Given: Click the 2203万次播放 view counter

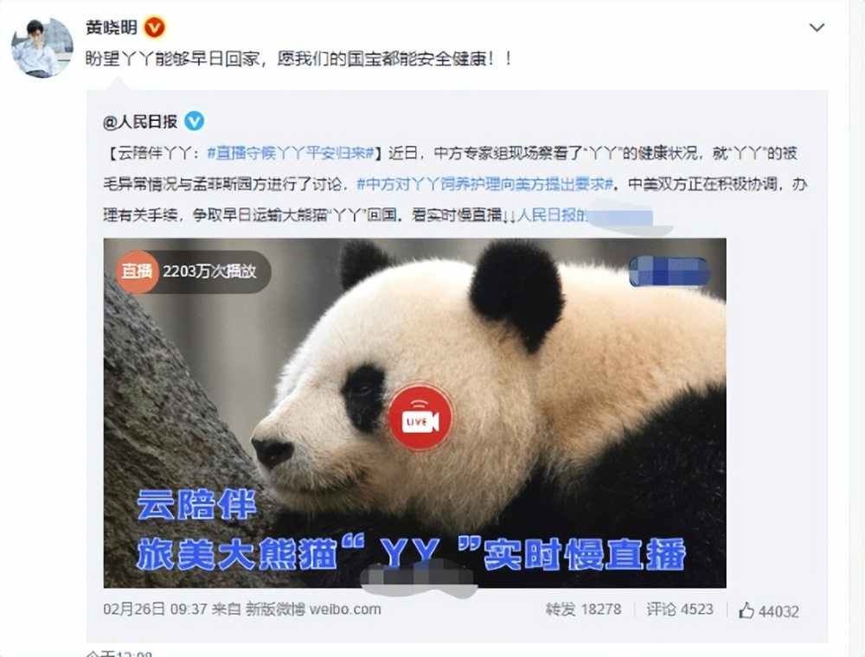Looking at the screenshot, I should tap(209, 271).
